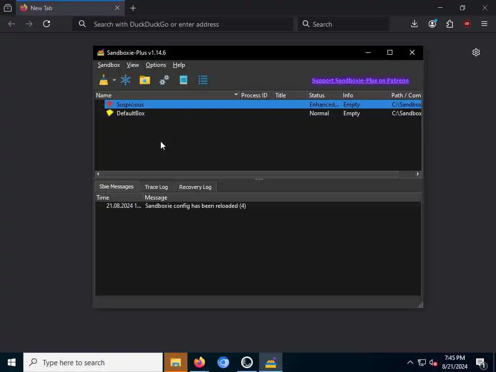The image size is (496, 372).
Task: Switch to the Recovery Log tab
Action: pos(195,187)
